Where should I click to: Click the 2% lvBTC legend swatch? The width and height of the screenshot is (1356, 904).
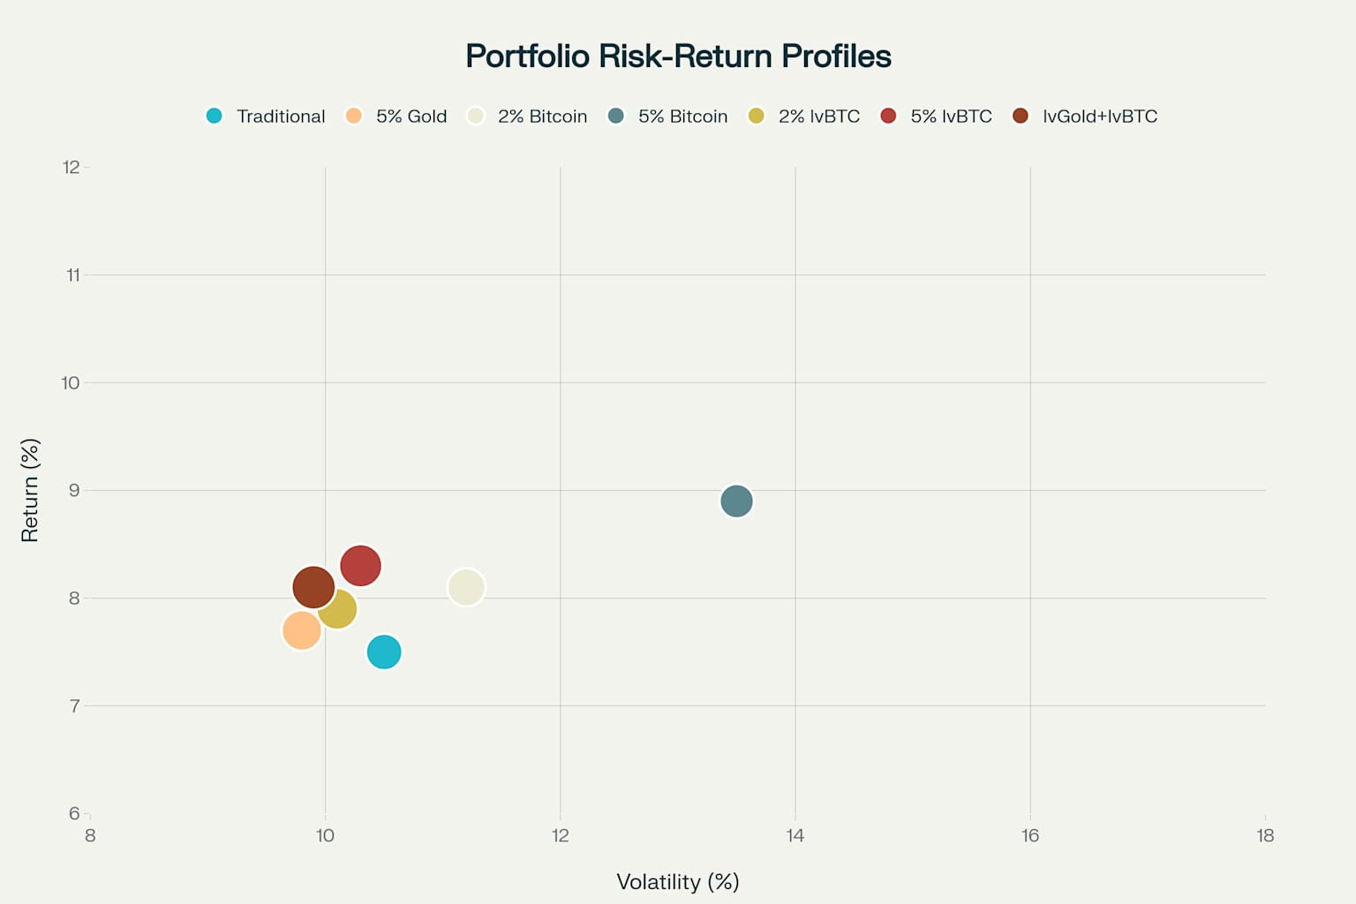757,116
